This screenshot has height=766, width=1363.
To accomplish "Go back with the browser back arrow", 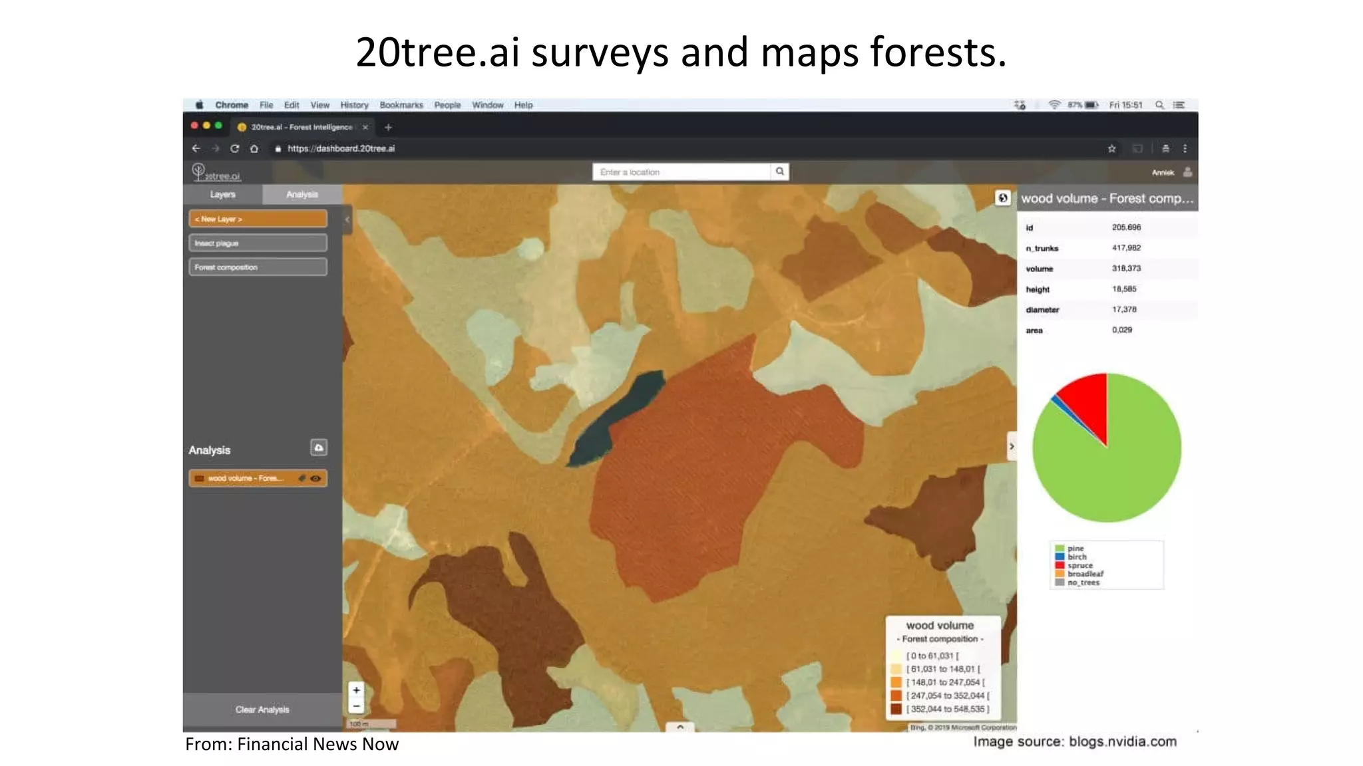I will click(196, 148).
